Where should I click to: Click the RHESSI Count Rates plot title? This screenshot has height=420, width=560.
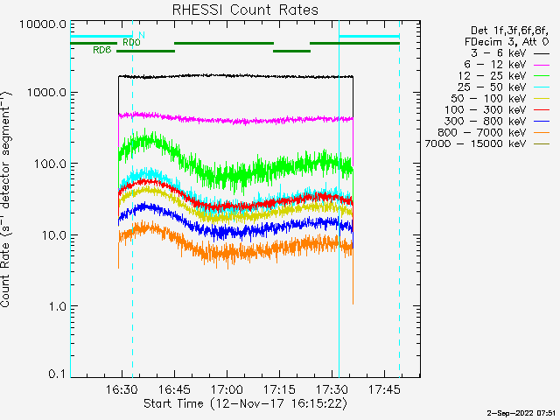[x=245, y=10]
